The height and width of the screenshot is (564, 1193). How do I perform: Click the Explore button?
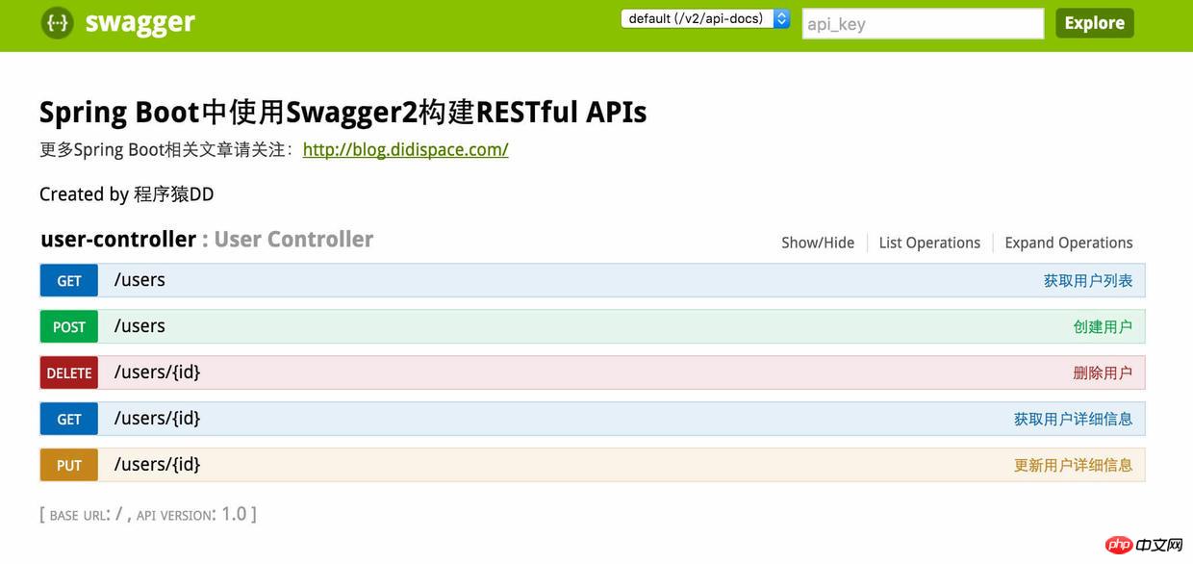(1094, 23)
